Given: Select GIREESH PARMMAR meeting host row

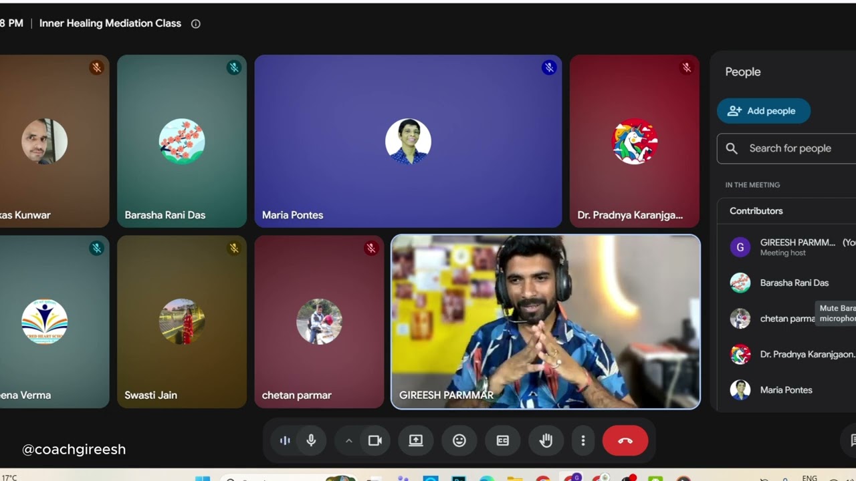Looking at the screenshot, I should click(x=786, y=247).
